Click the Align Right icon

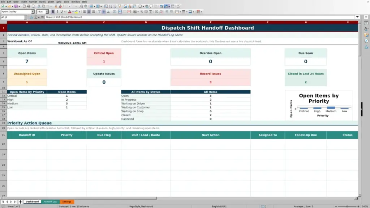pyautogui.click(x=94, y=12)
